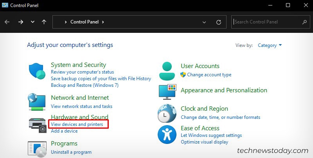Click Change account type link
313x158 pixels.
[209, 75]
